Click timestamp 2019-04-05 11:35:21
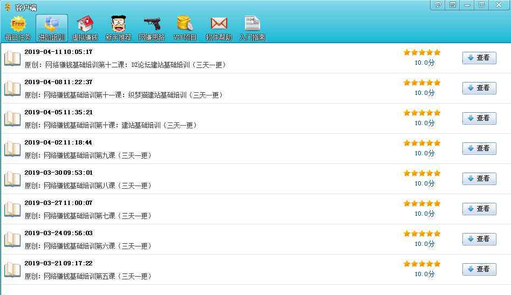This screenshot has width=511, height=295. tap(59, 112)
